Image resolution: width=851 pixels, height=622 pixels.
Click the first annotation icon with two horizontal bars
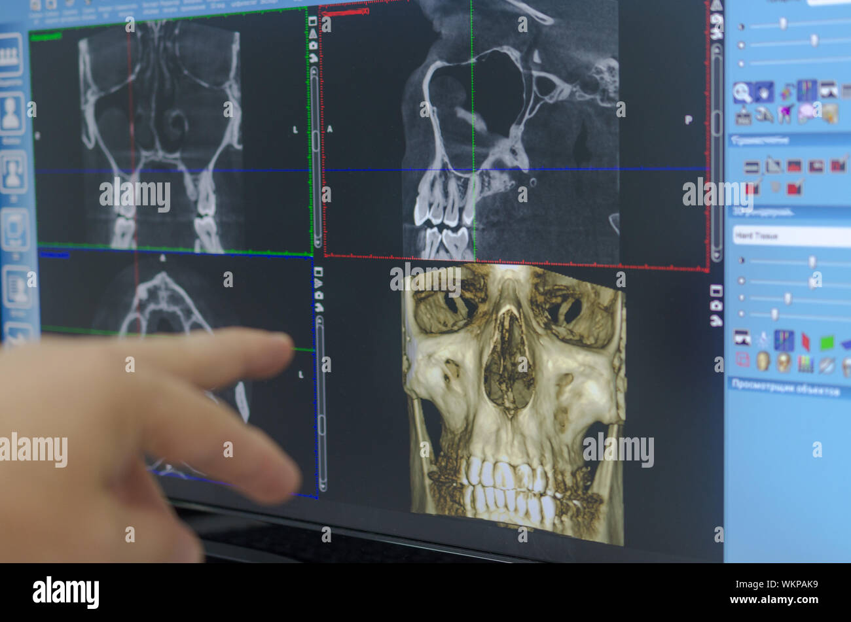point(752,167)
